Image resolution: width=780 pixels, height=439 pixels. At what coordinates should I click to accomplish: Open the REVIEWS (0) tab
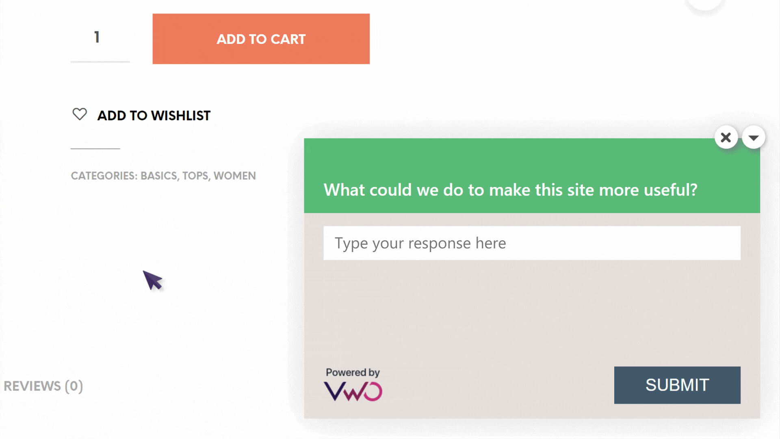coord(43,386)
